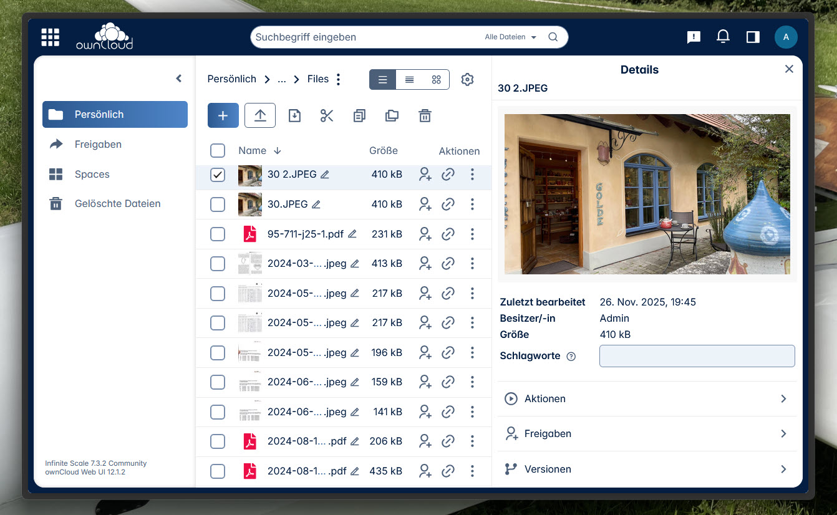The width and height of the screenshot is (837, 515).
Task: Toggle the select all files checkbox
Action: coord(217,150)
